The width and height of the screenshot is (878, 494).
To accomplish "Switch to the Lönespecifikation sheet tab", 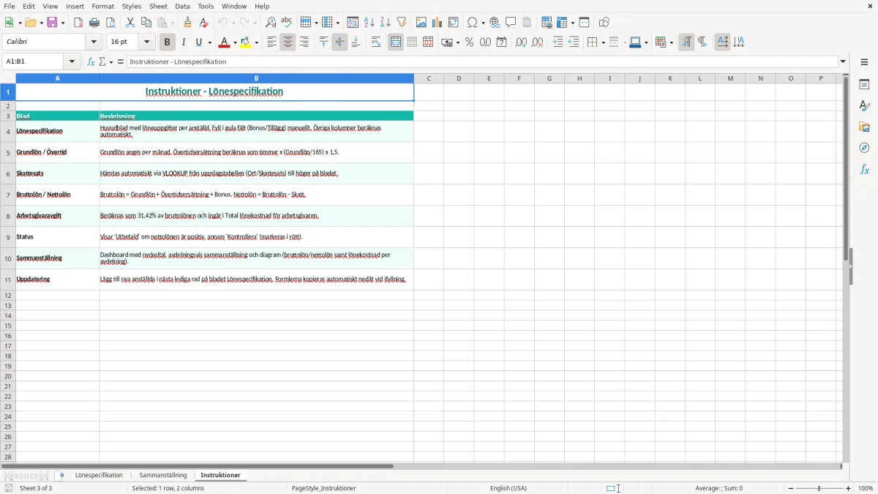I will (99, 476).
